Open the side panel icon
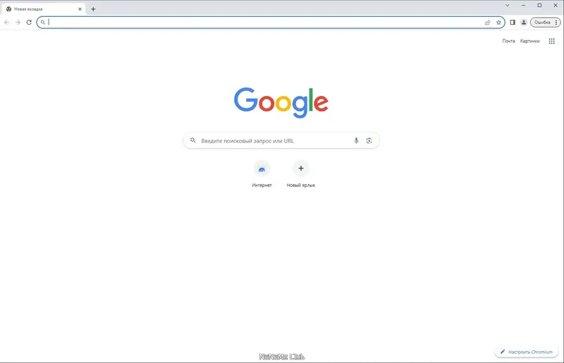This screenshot has height=363, width=564. pyautogui.click(x=513, y=23)
